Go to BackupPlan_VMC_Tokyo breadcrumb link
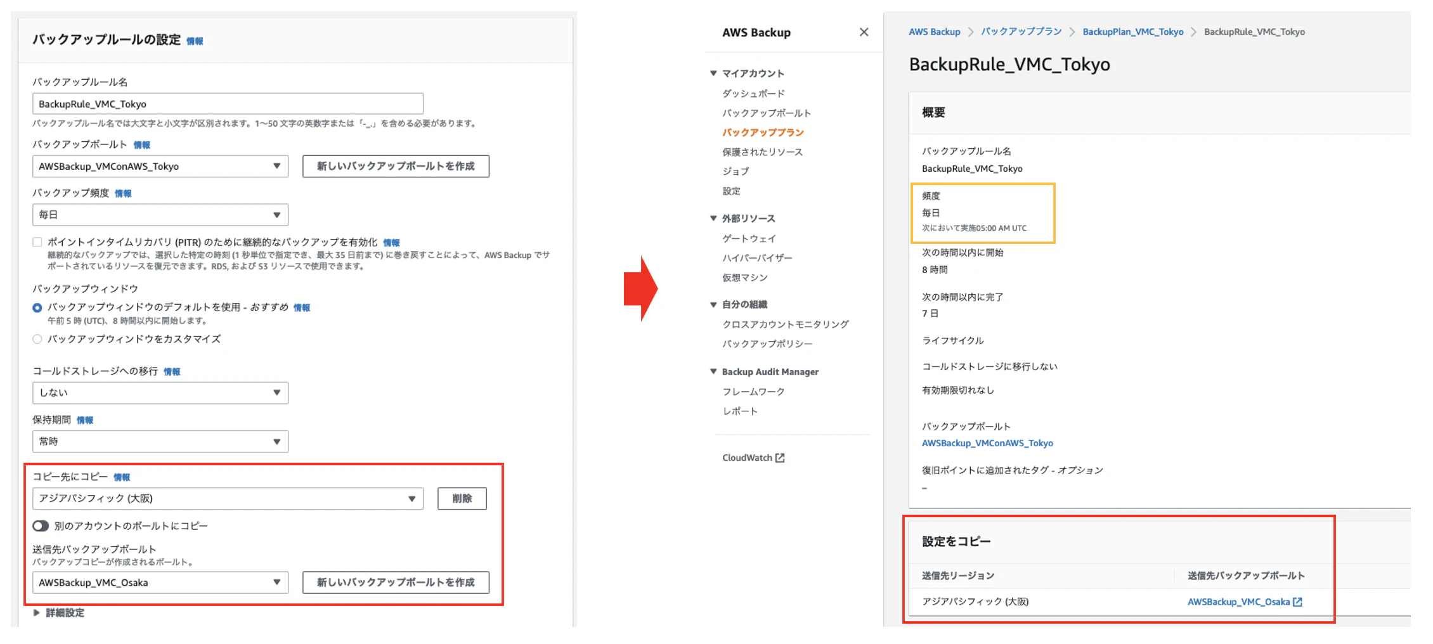 pyautogui.click(x=1132, y=32)
